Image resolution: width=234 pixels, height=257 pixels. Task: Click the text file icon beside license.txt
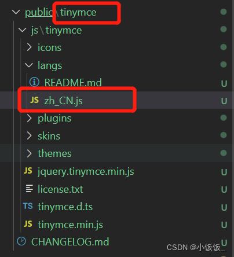(30, 189)
